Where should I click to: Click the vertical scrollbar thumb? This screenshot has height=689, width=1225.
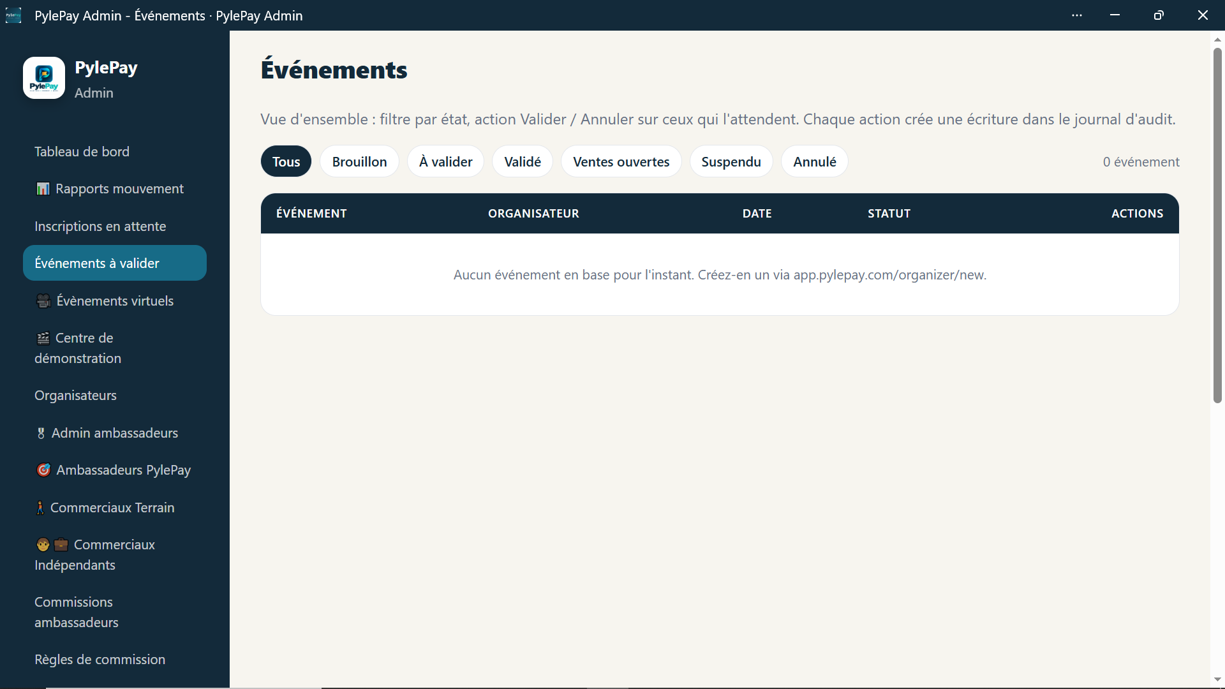click(1217, 225)
